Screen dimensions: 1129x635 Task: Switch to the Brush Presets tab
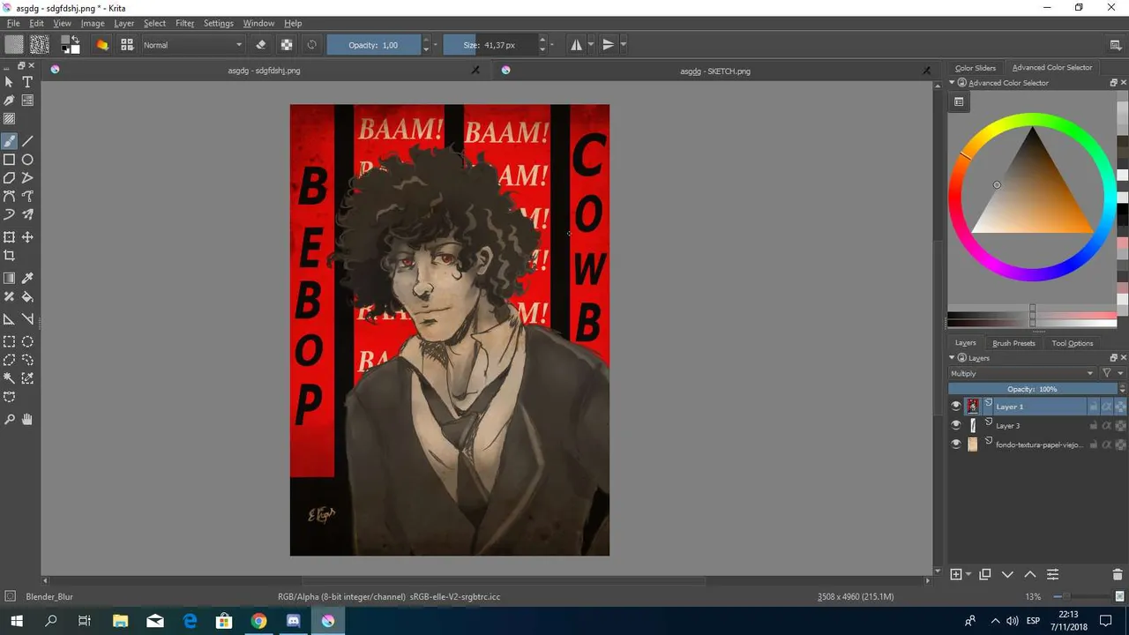point(1013,343)
